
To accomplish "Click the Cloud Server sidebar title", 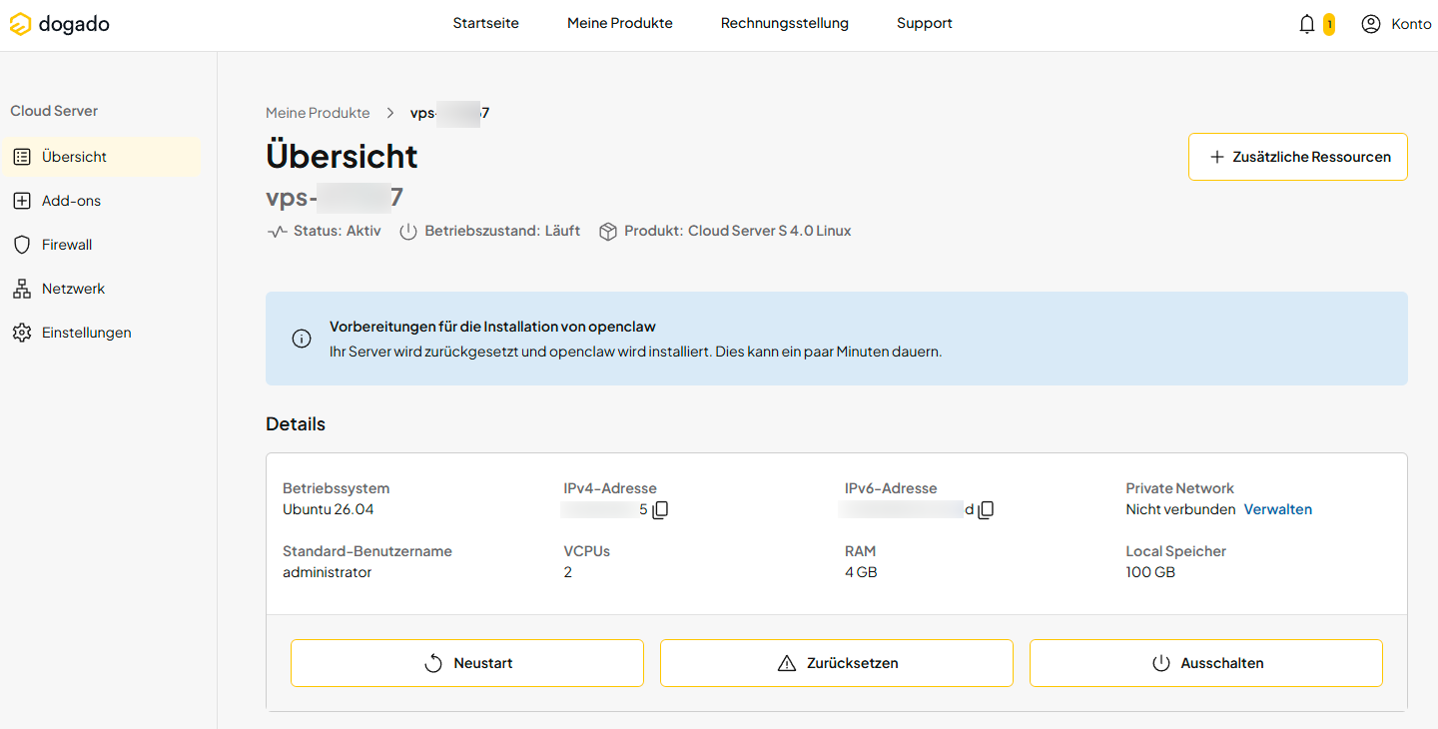I will [54, 111].
